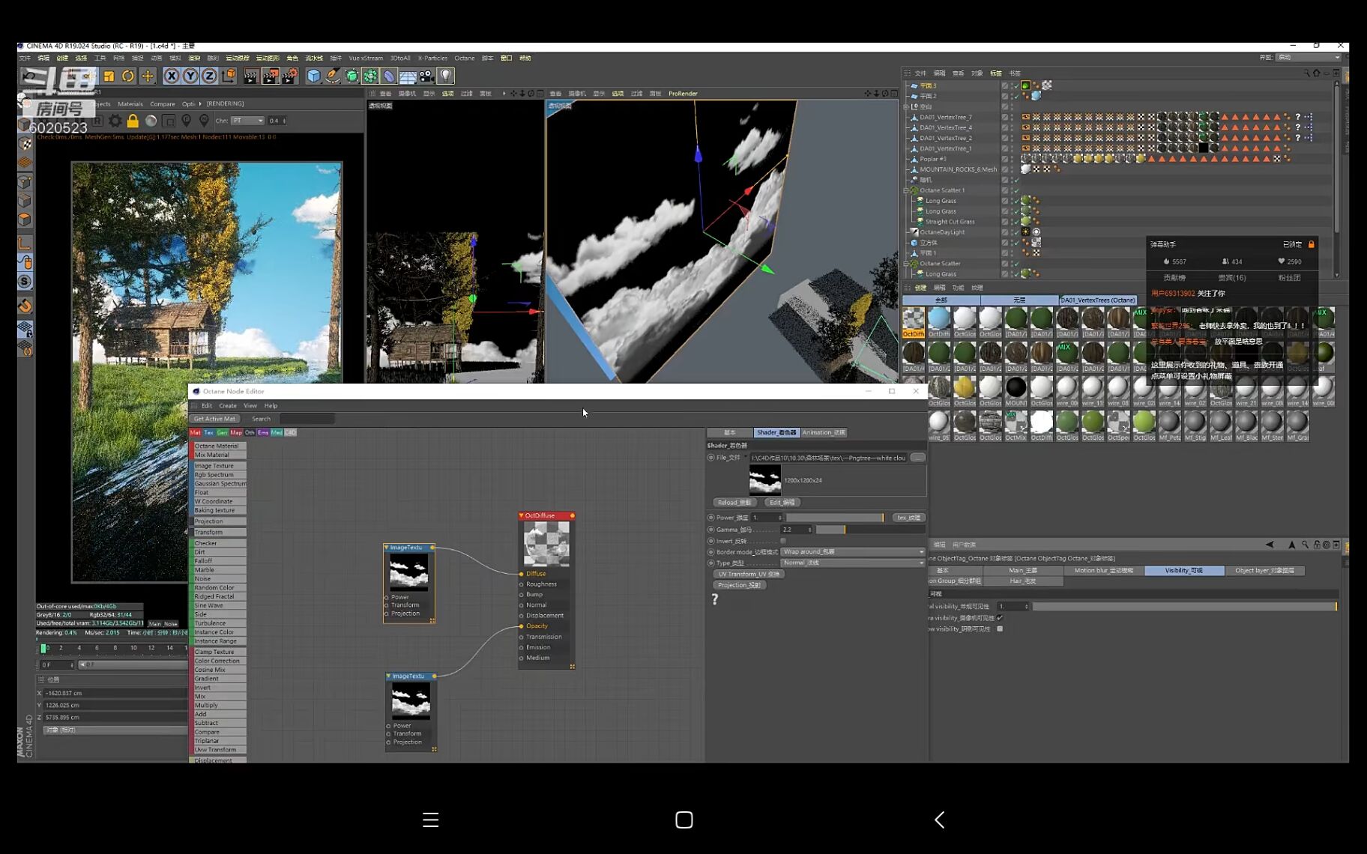The height and width of the screenshot is (854, 1367).
Task: Click the UV Transform button
Action: click(x=749, y=575)
